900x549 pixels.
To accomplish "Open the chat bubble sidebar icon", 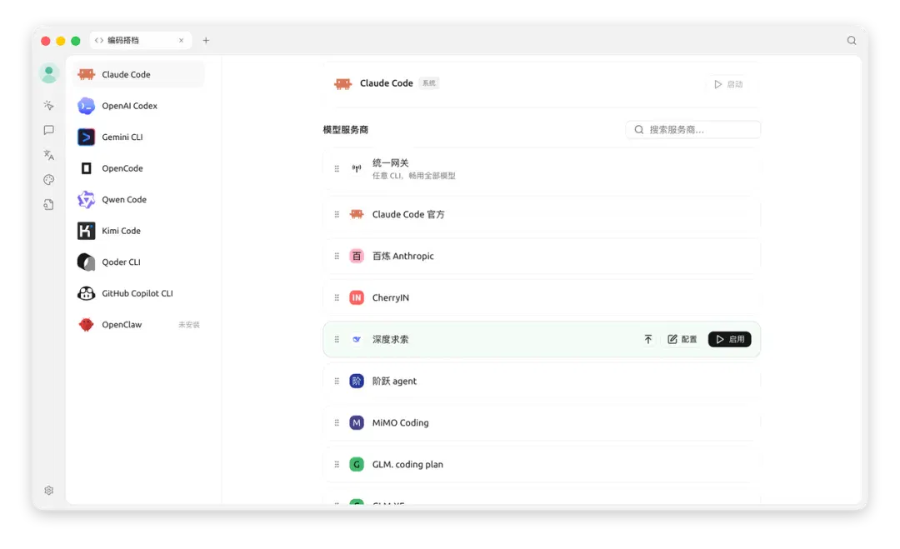I will [49, 130].
